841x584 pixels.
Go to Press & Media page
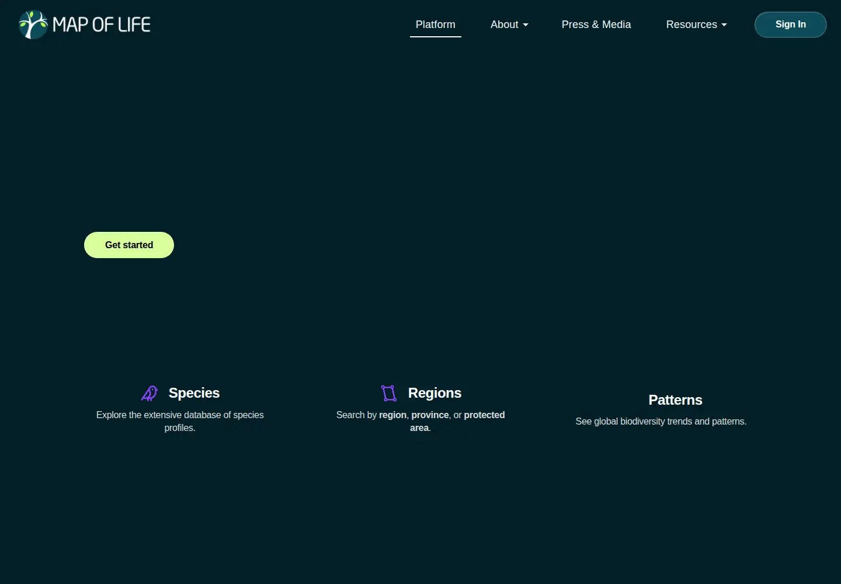click(596, 25)
